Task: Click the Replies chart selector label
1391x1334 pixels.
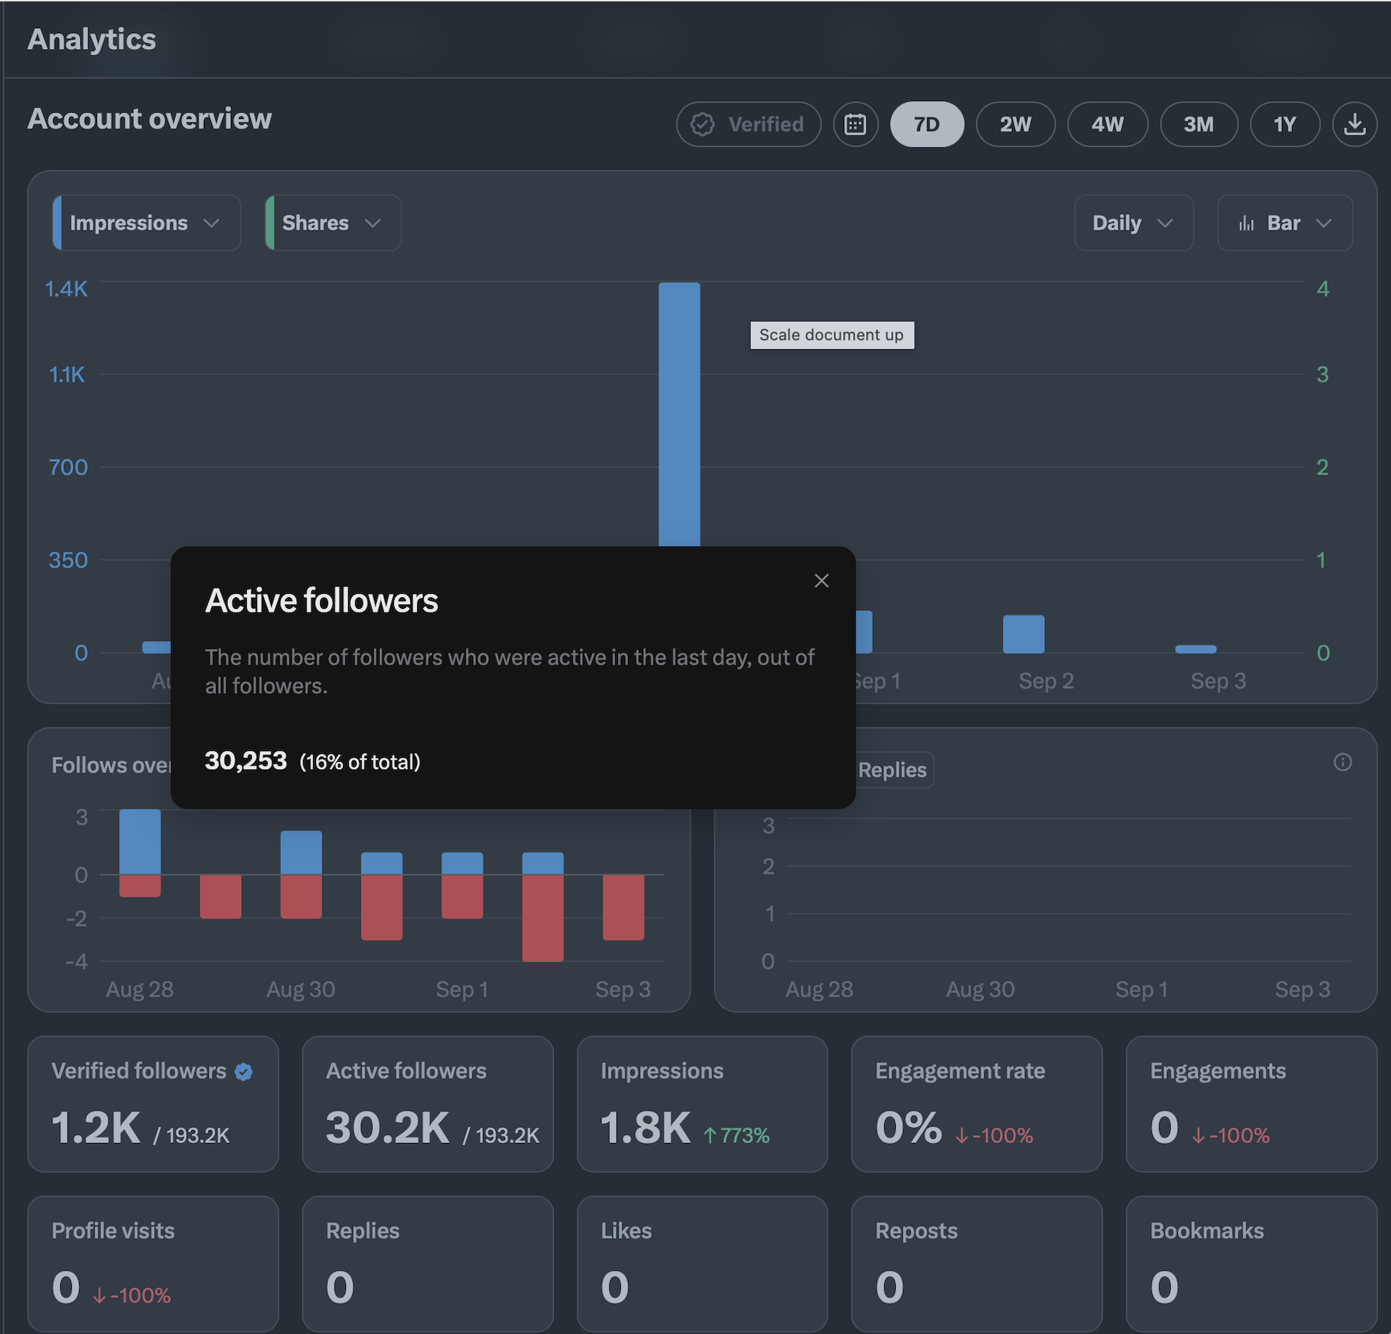Action: coord(891,770)
